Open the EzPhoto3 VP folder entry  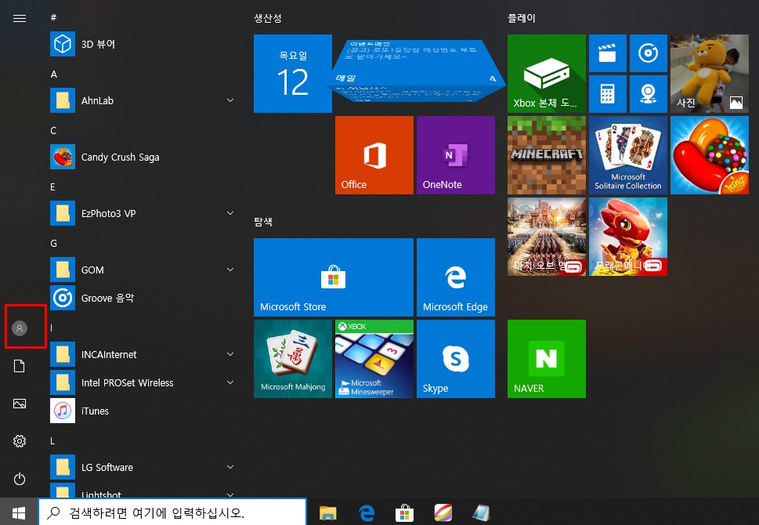click(143, 213)
